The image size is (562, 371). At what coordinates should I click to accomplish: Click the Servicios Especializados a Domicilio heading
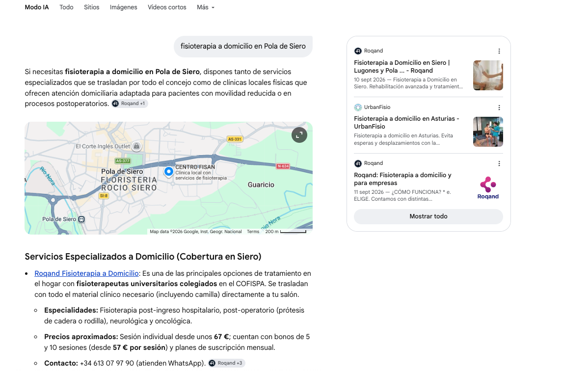click(143, 257)
